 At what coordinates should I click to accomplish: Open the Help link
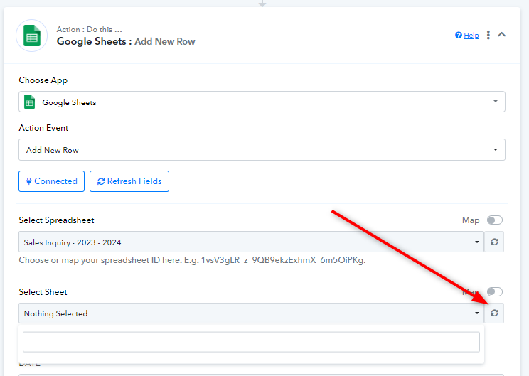[471, 36]
